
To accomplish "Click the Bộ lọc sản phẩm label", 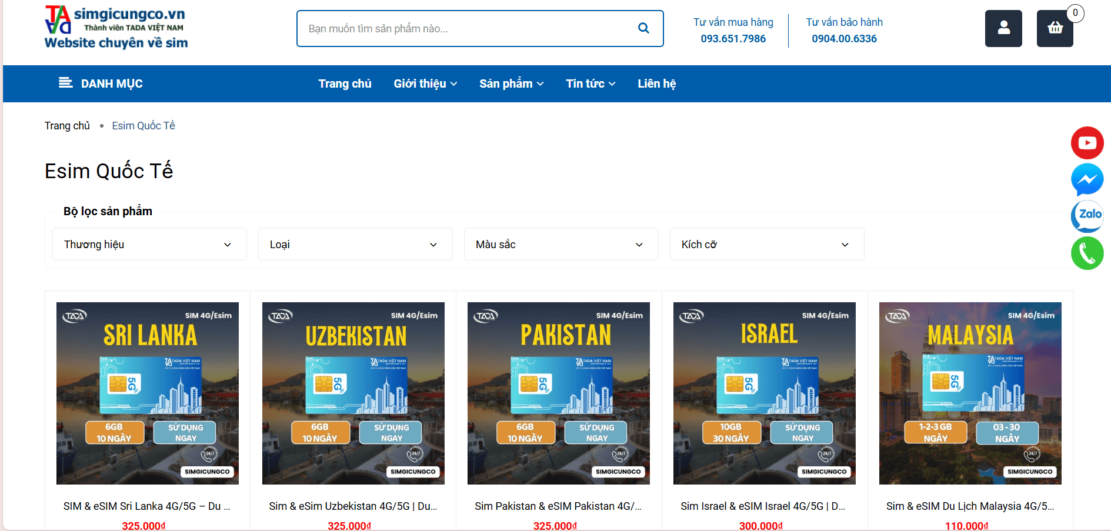I will pos(108,211).
